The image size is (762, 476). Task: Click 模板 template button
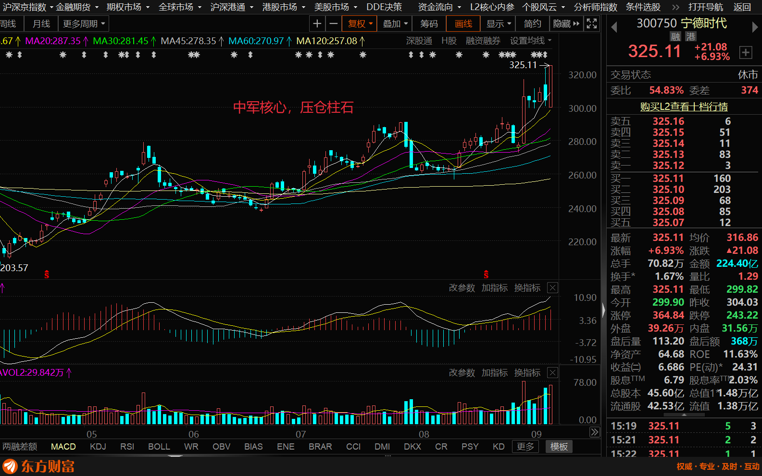[x=559, y=447]
